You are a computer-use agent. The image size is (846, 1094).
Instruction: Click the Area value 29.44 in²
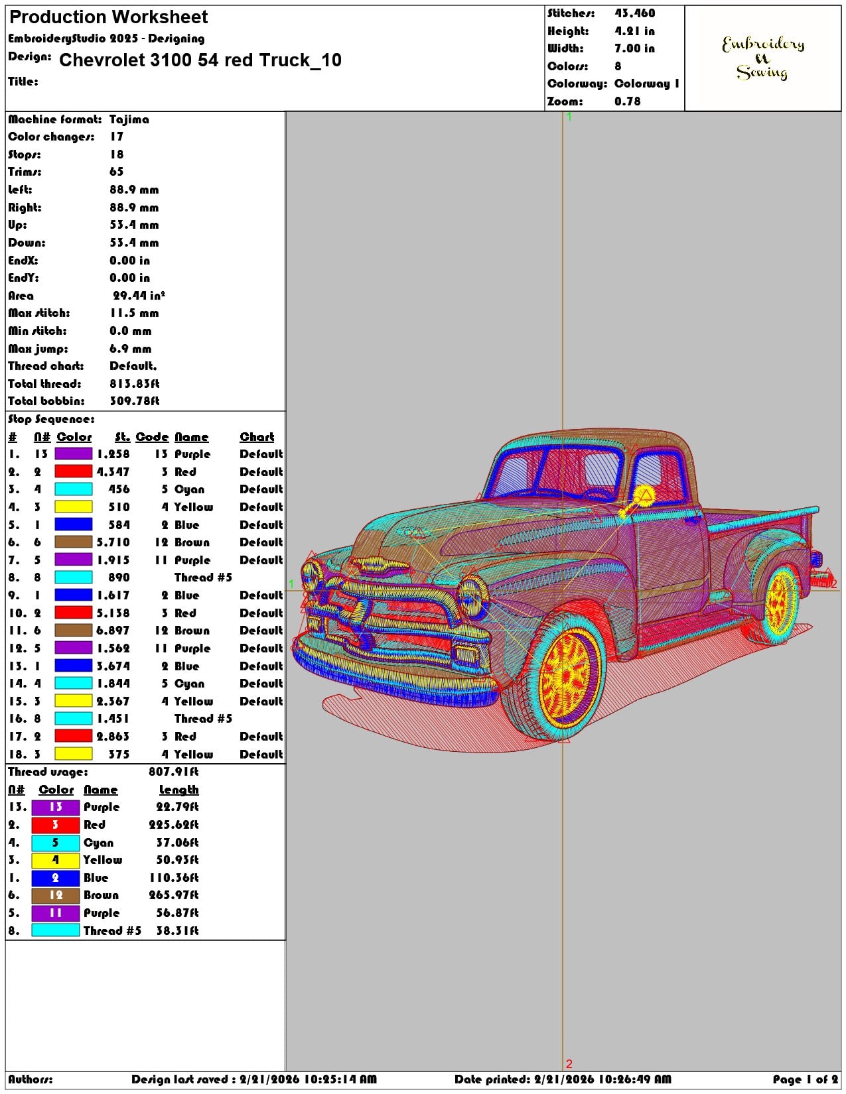pos(139,296)
